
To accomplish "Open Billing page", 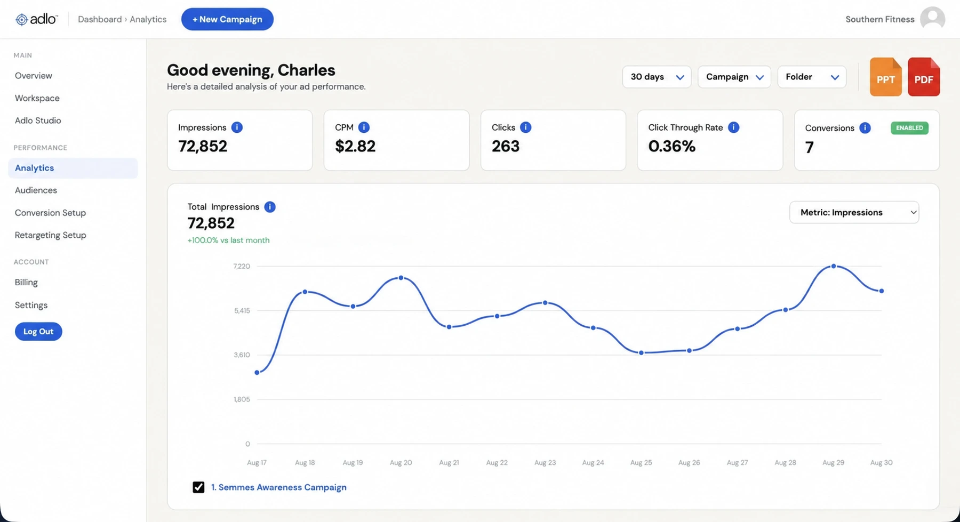I will [x=26, y=283].
